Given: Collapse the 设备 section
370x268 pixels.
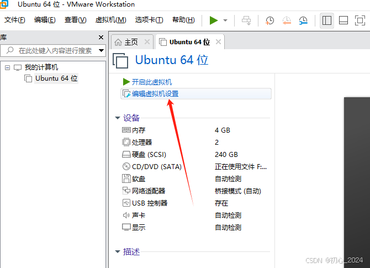Looking at the screenshot, I should [118, 118].
